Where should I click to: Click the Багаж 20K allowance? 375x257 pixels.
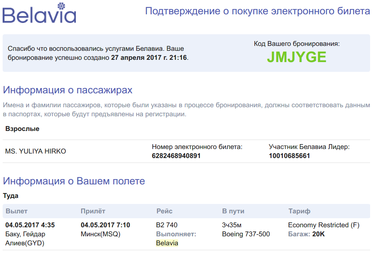[x=306, y=234]
